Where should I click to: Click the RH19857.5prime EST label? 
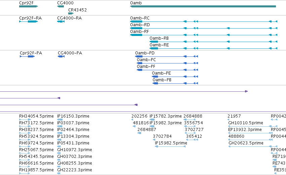pyautogui.click(x=37, y=170)
